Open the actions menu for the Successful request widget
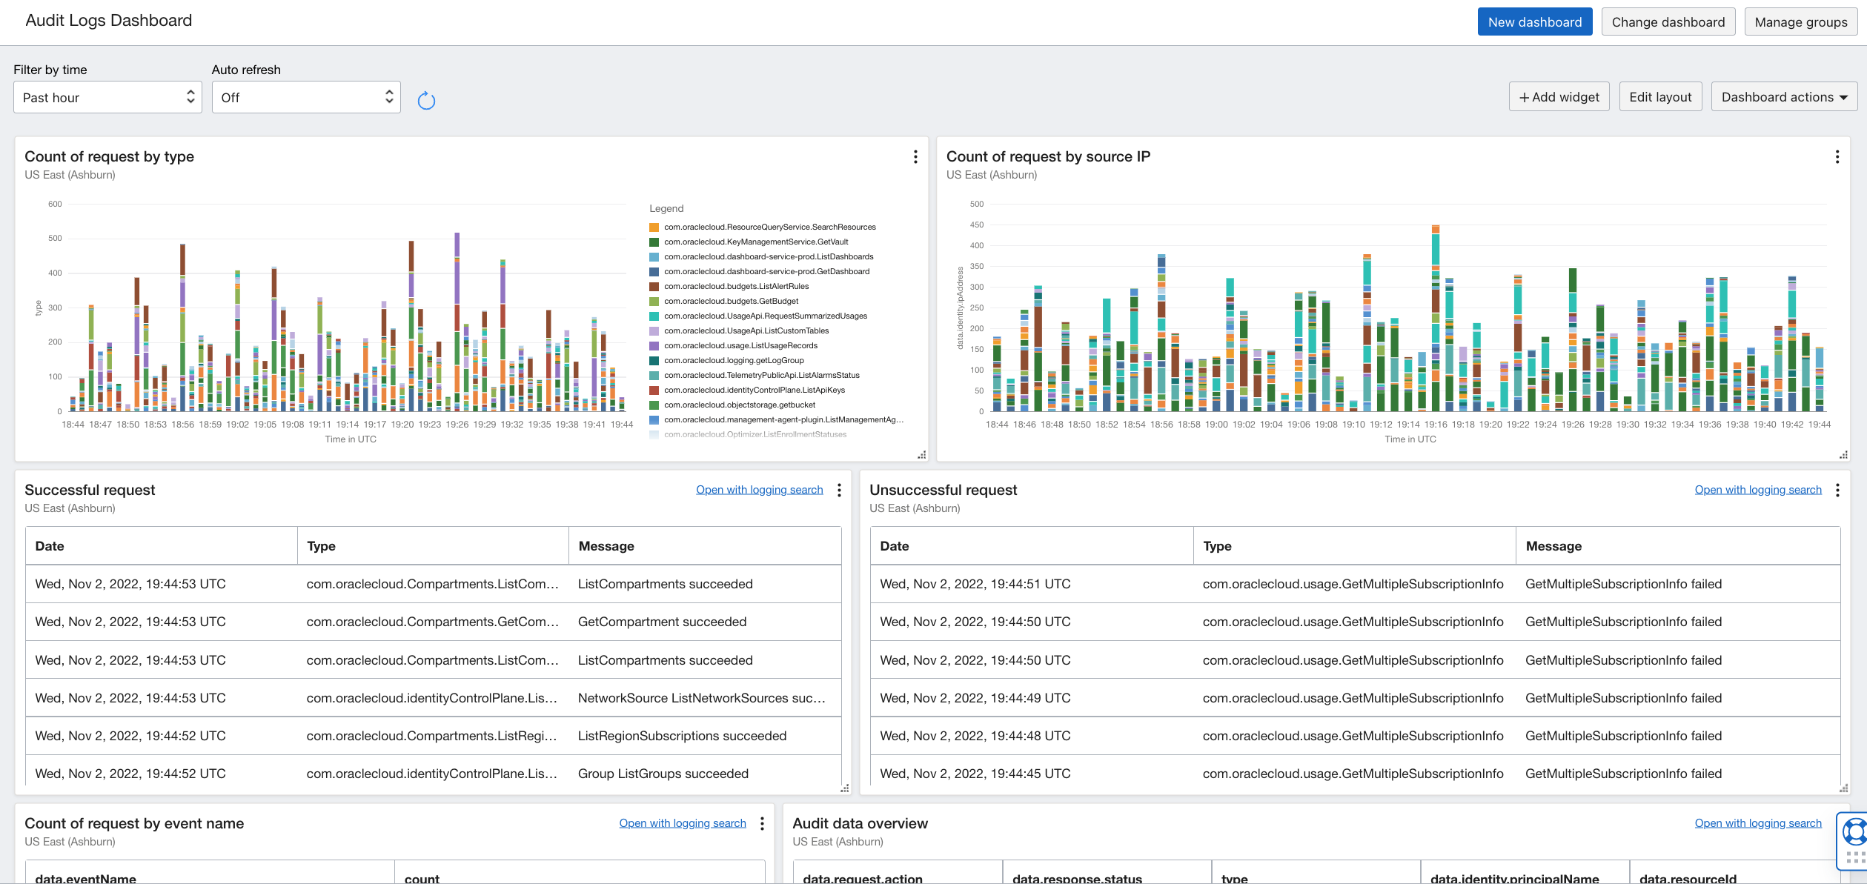The width and height of the screenshot is (1867, 884). click(838, 490)
